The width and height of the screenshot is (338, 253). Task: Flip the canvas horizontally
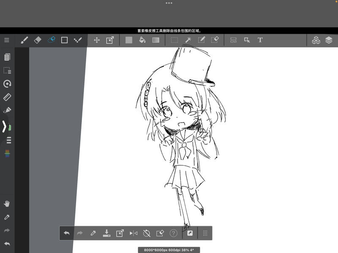[x=134, y=233]
